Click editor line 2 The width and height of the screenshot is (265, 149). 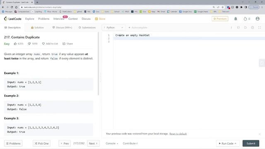click(189, 38)
